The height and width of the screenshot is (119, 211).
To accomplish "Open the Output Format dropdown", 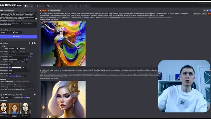I will tap(11, 73).
